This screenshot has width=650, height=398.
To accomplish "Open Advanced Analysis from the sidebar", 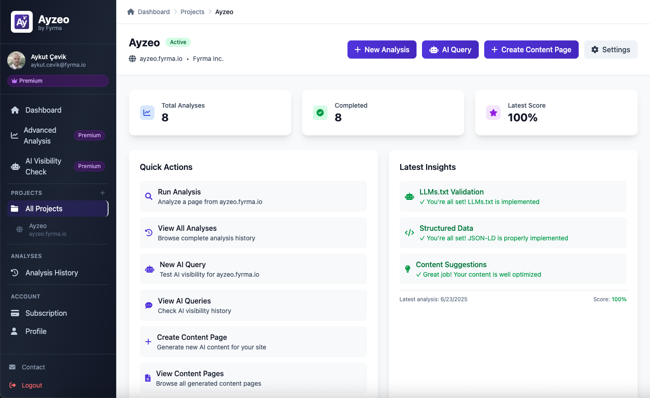I will 58,135.
